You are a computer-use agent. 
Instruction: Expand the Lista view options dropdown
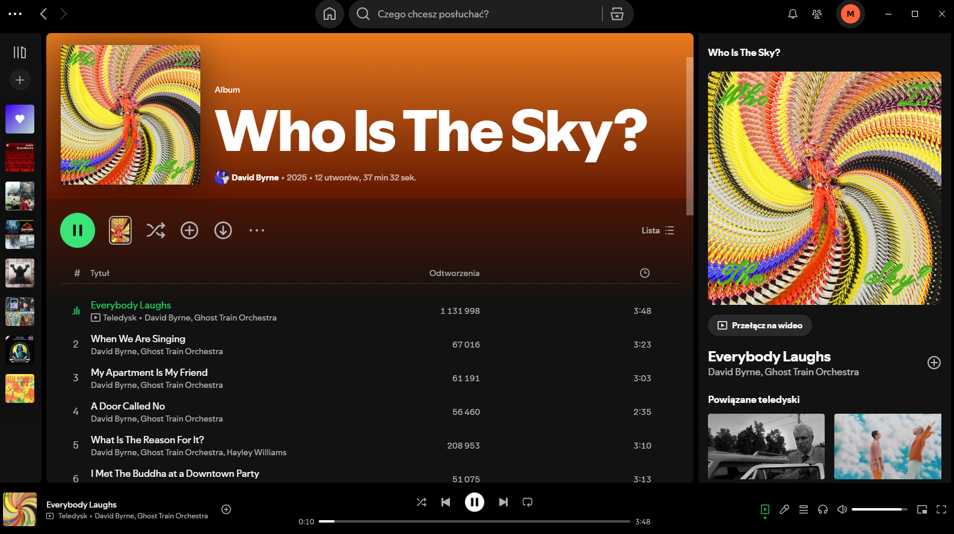pyautogui.click(x=657, y=230)
